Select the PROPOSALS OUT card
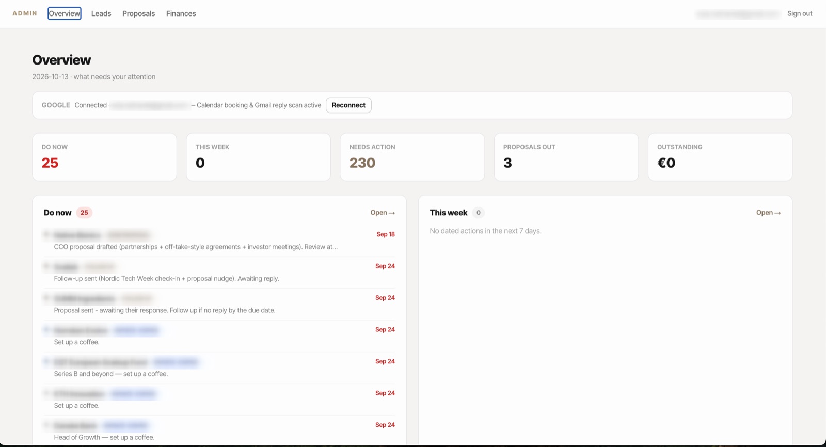826x447 pixels. [566, 157]
